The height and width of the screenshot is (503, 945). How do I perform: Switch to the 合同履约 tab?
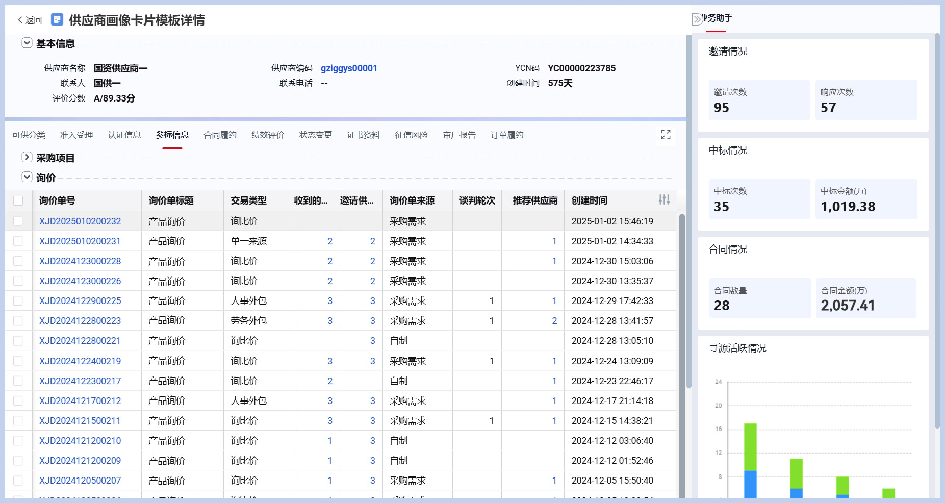[x=220, y=135]
